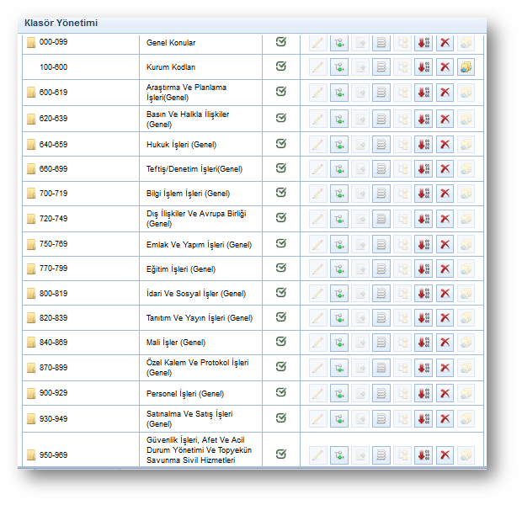522x505 pixels.
Task: Click red down-arrow icon for Personel İşleri
Action: [x=423, y=394]
